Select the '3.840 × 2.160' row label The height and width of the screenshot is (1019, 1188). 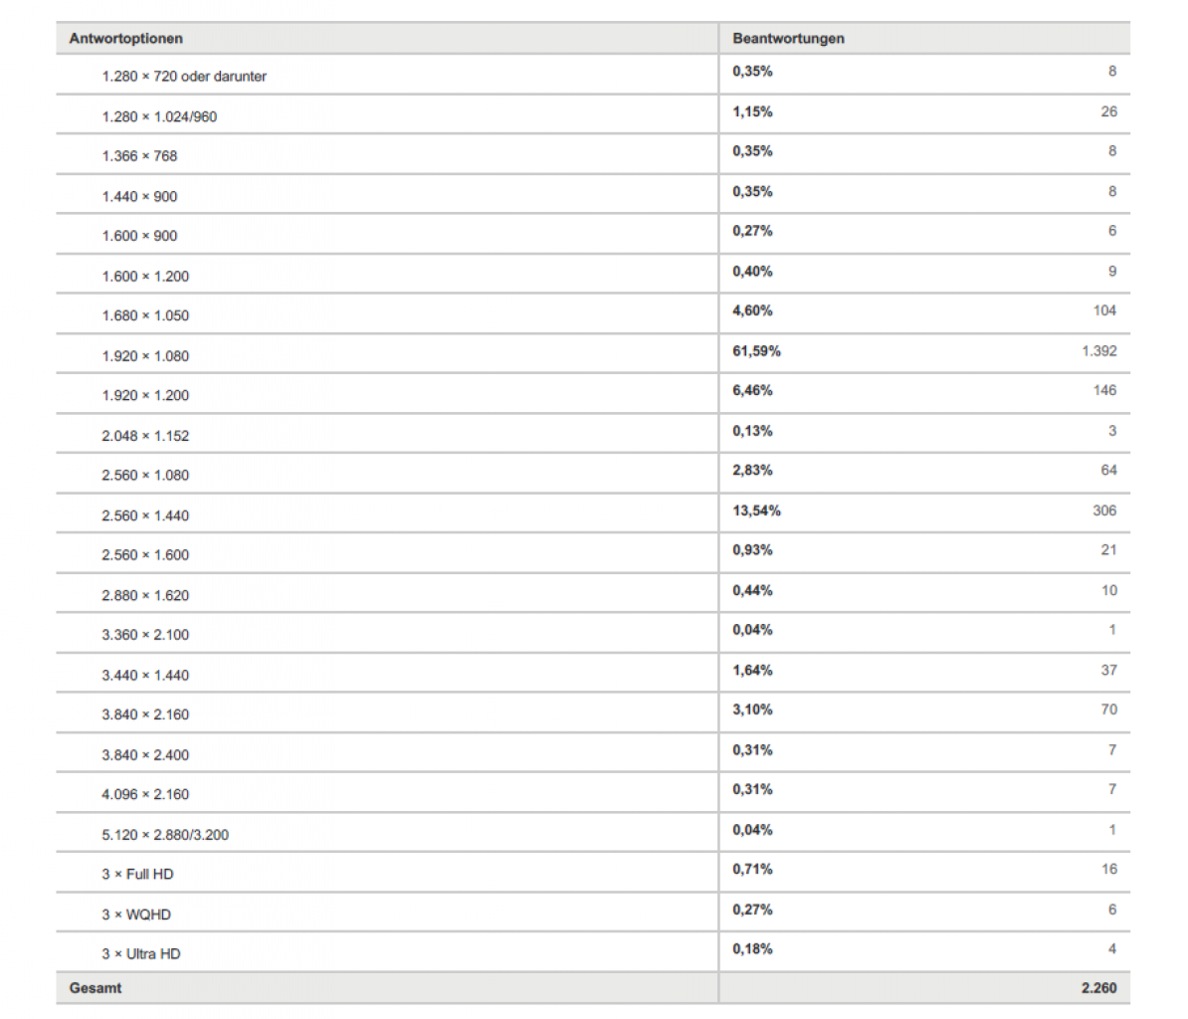pos(145,714)
